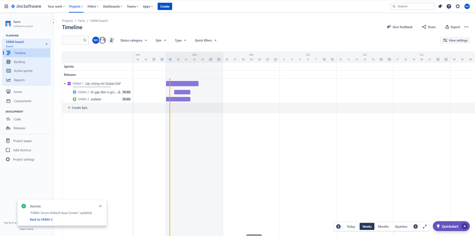This screenshot has height=236, width=475.
Task: Open the Epic filter dropdown
Action: click(x=161, y=40)
